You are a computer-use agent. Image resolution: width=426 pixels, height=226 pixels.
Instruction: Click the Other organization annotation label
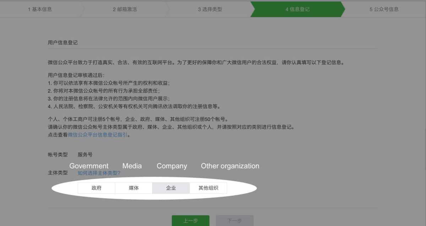coord(230,166)
